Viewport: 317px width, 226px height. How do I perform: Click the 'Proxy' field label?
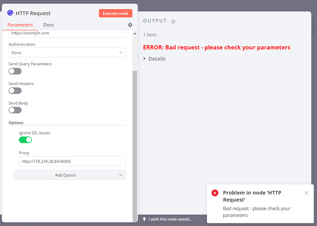[x=24, y=153]
